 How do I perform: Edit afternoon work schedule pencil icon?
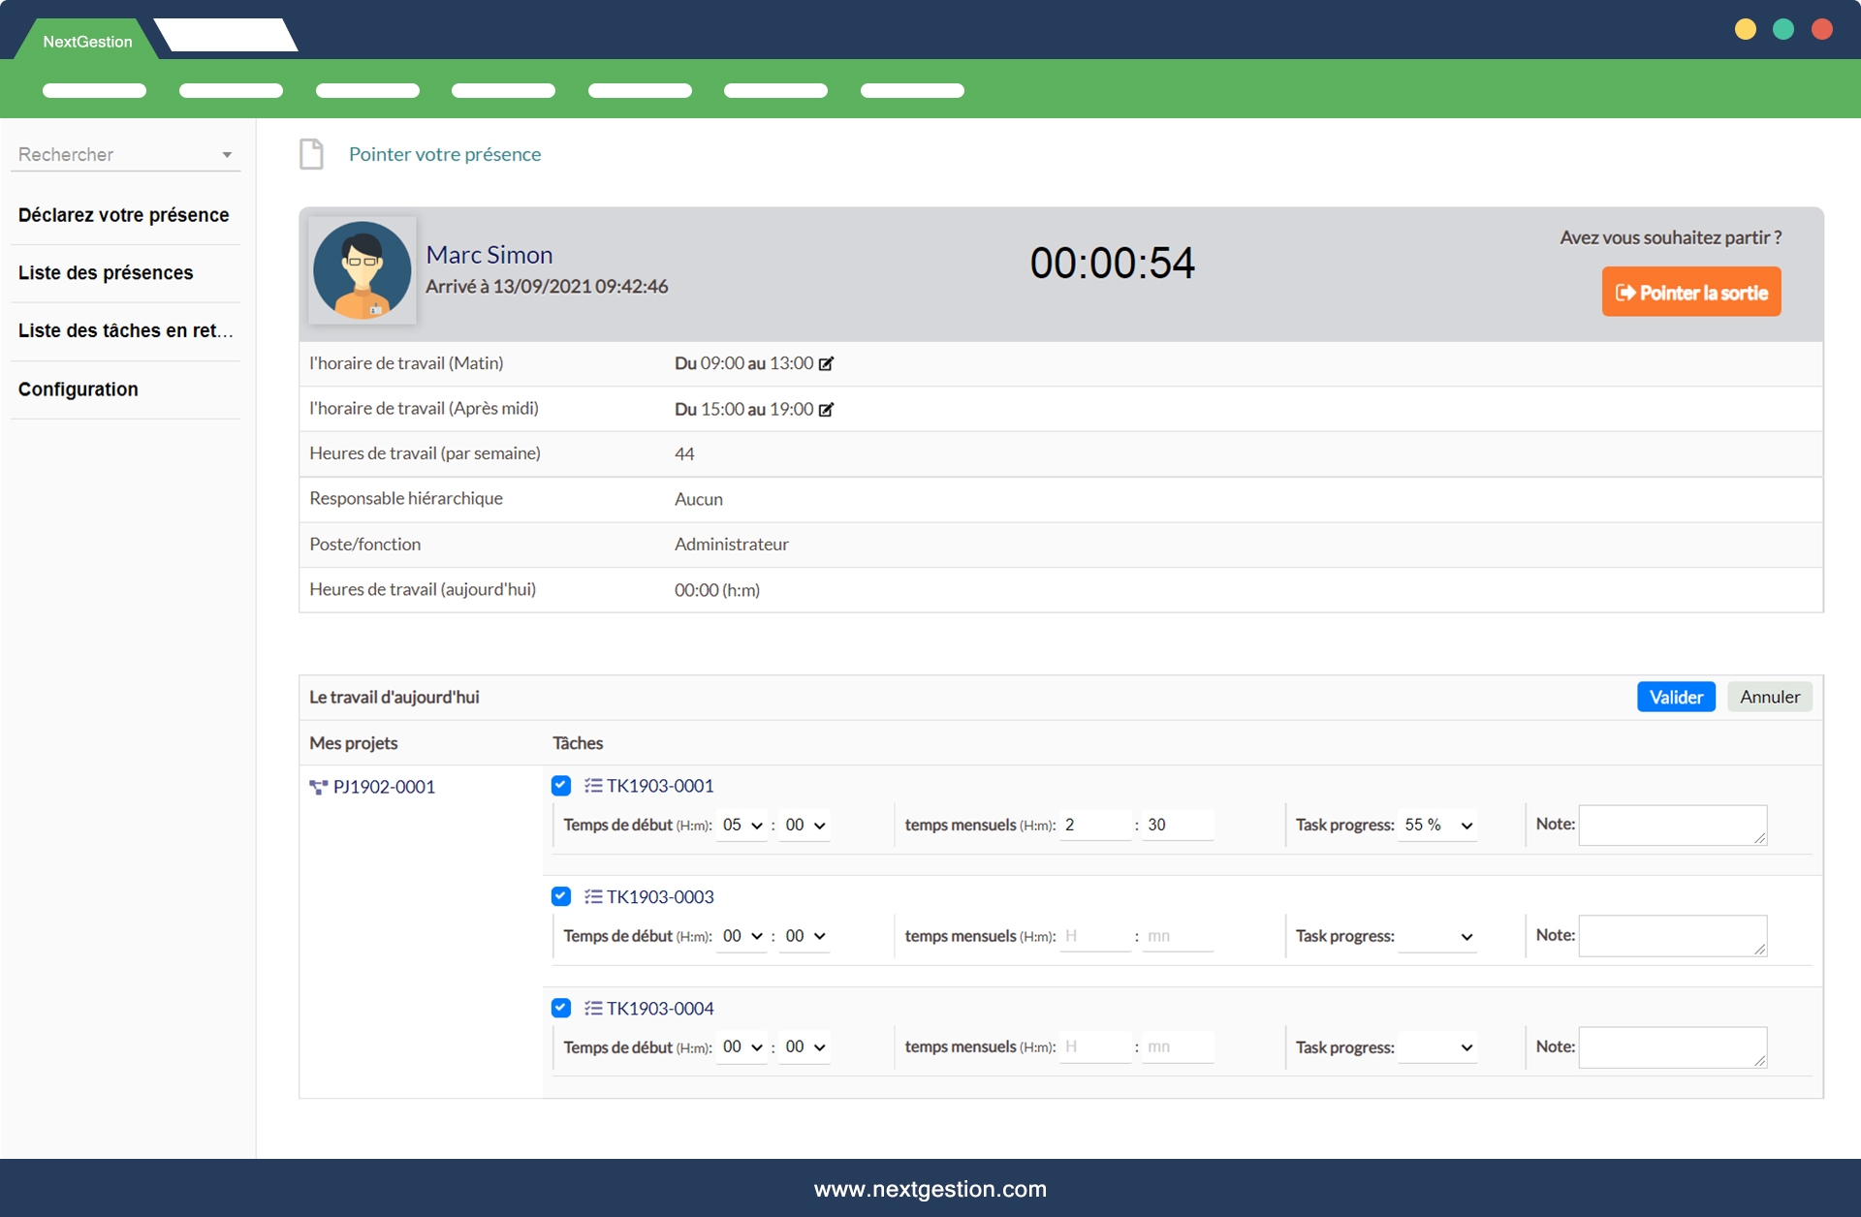[x=826, y=410]
